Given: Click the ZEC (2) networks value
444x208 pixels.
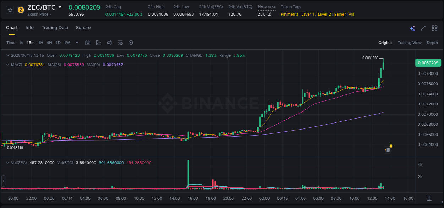Looking at the screenshot, I should pos(265,14).
